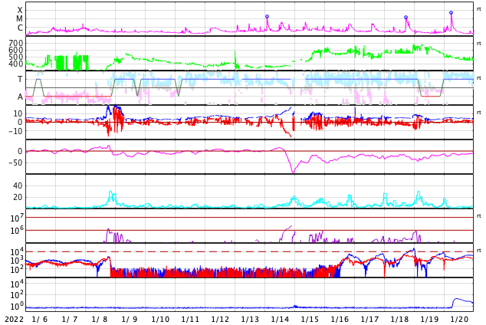Click the T sector axis label
This screenshot has width=486, height=325.
(20, 79)
